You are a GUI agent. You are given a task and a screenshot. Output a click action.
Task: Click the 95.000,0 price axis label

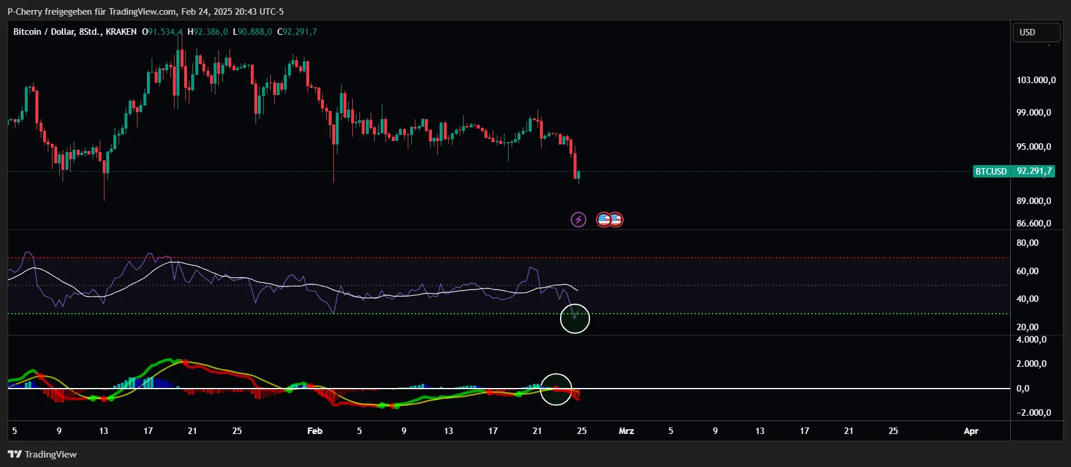(x=1034, y=147)
